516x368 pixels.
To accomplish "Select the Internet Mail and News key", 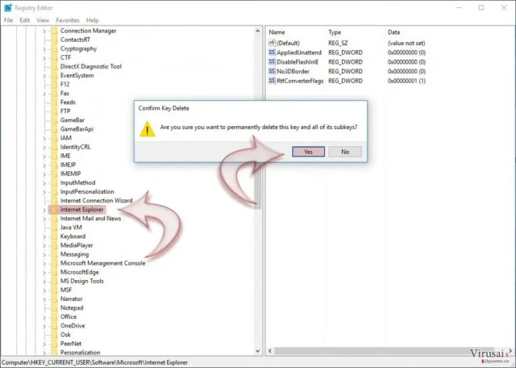I will [91, 218].
